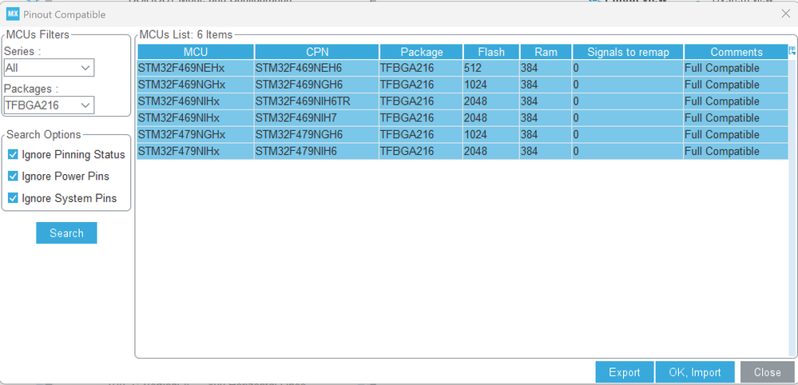Click the MX application icon in title bar
Screen dimensions: 798x385
13,14
